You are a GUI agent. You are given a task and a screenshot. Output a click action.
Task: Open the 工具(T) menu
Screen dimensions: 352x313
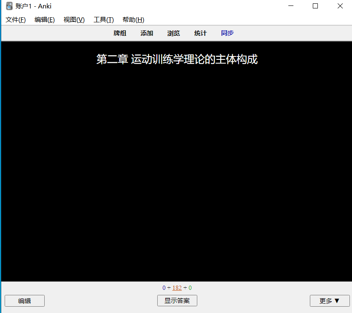(103, 20)
